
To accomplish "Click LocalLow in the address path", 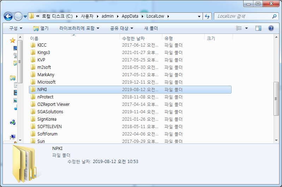I will point(155,16).
